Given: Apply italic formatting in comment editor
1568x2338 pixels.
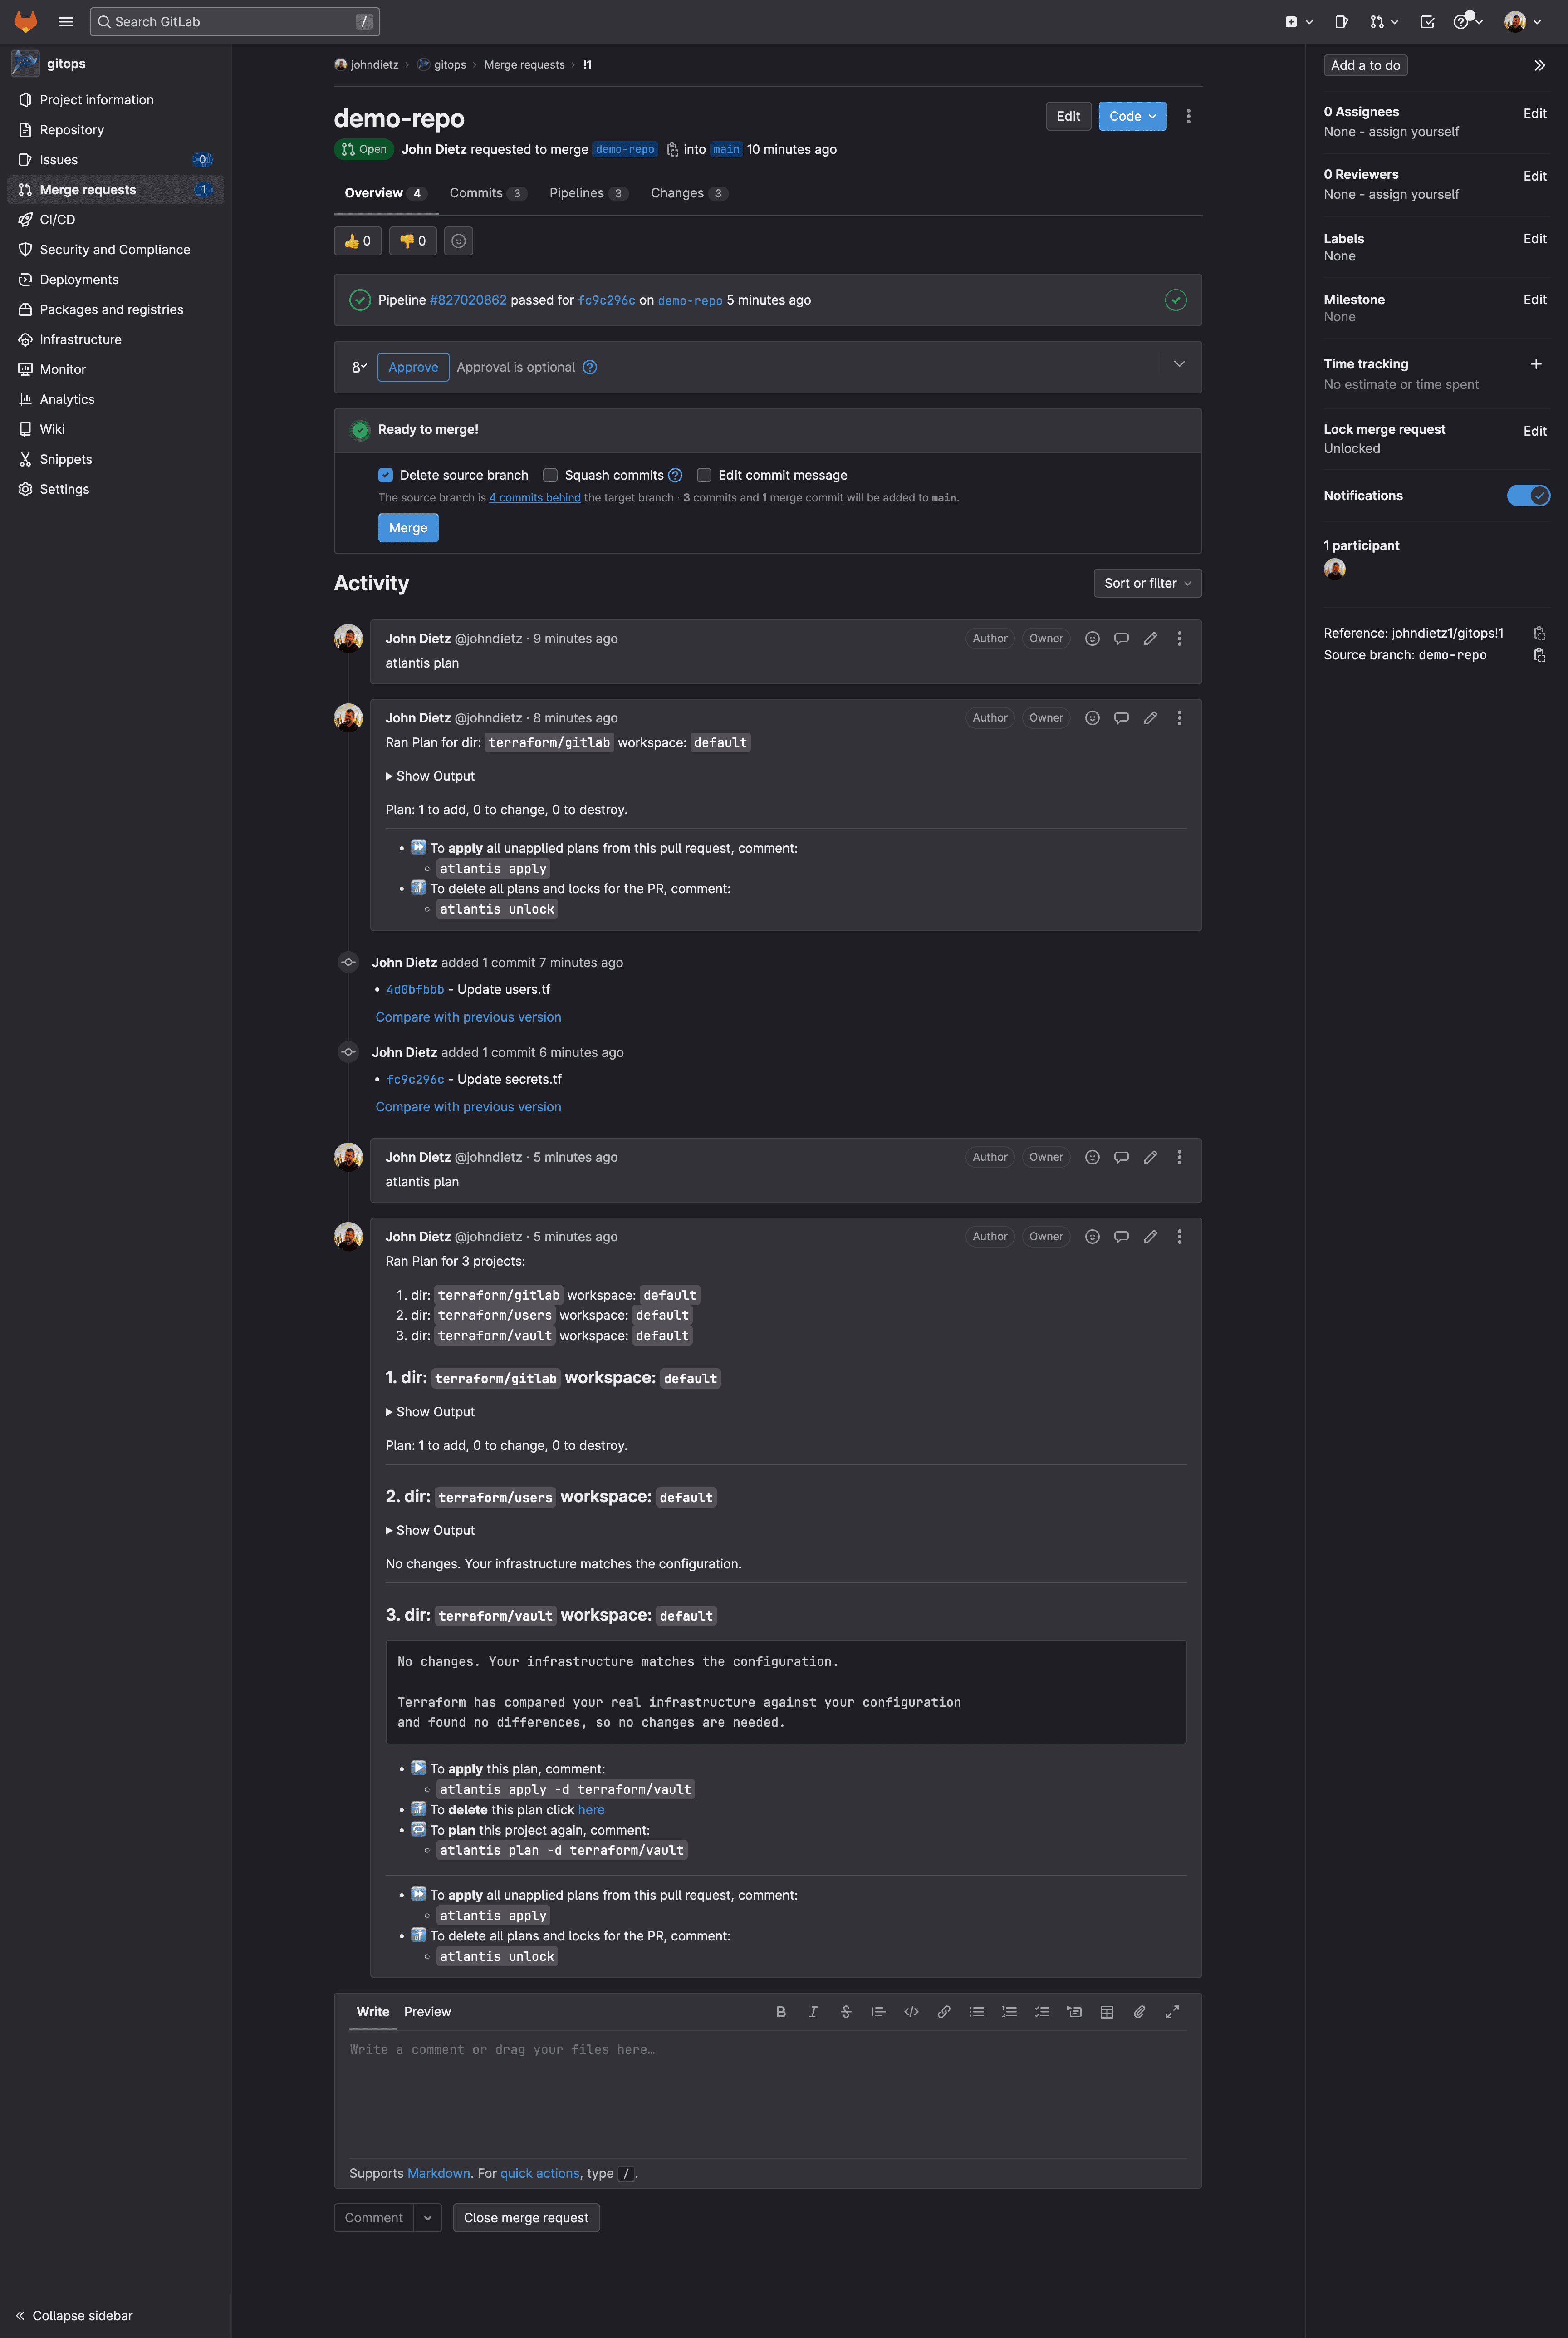Looking at the screenshot, I should [x=813, y=2012].
